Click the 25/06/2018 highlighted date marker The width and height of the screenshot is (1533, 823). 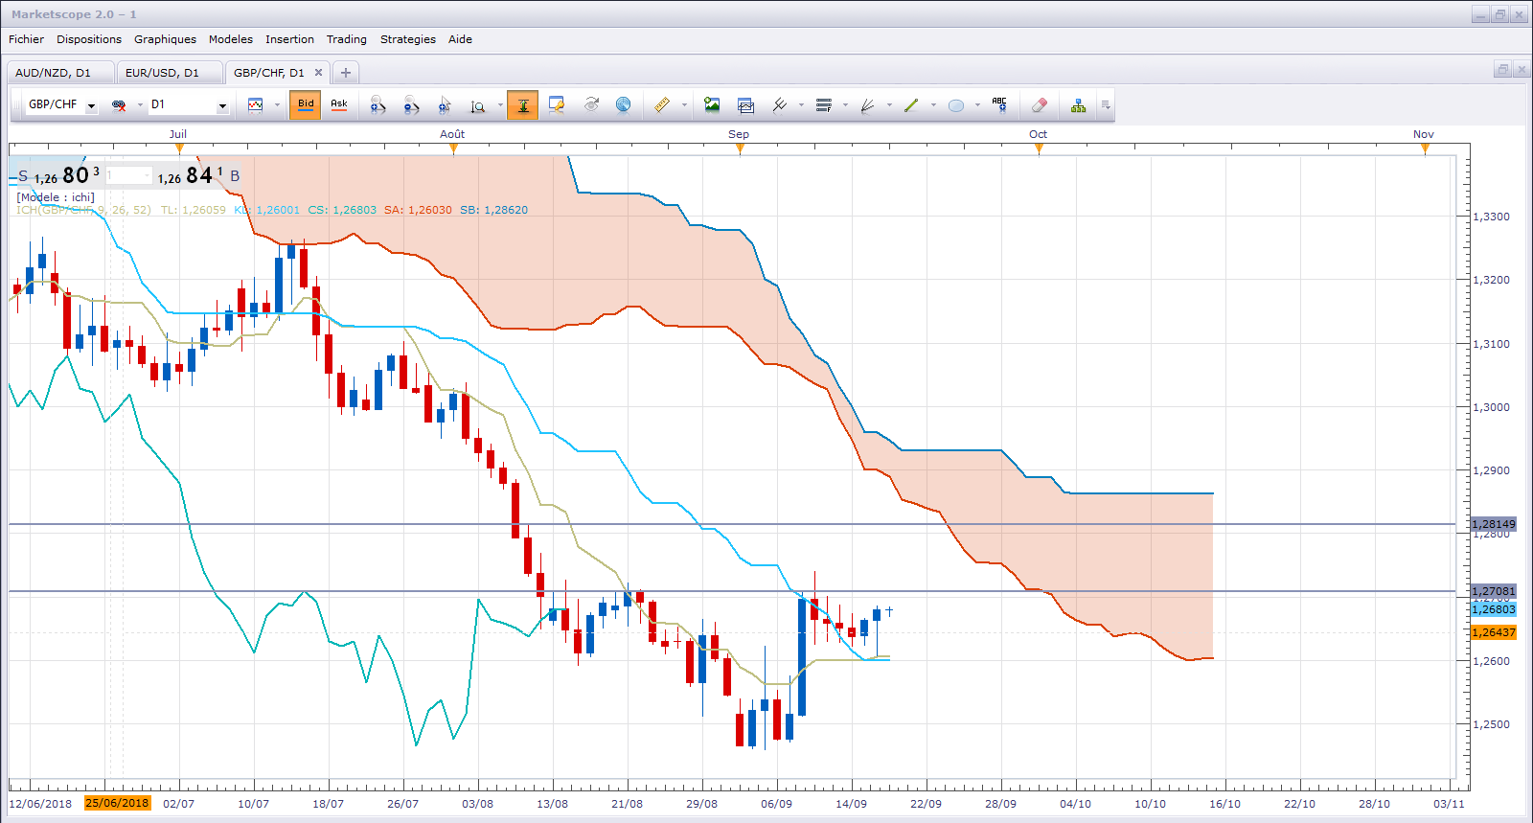pos(117,803)
